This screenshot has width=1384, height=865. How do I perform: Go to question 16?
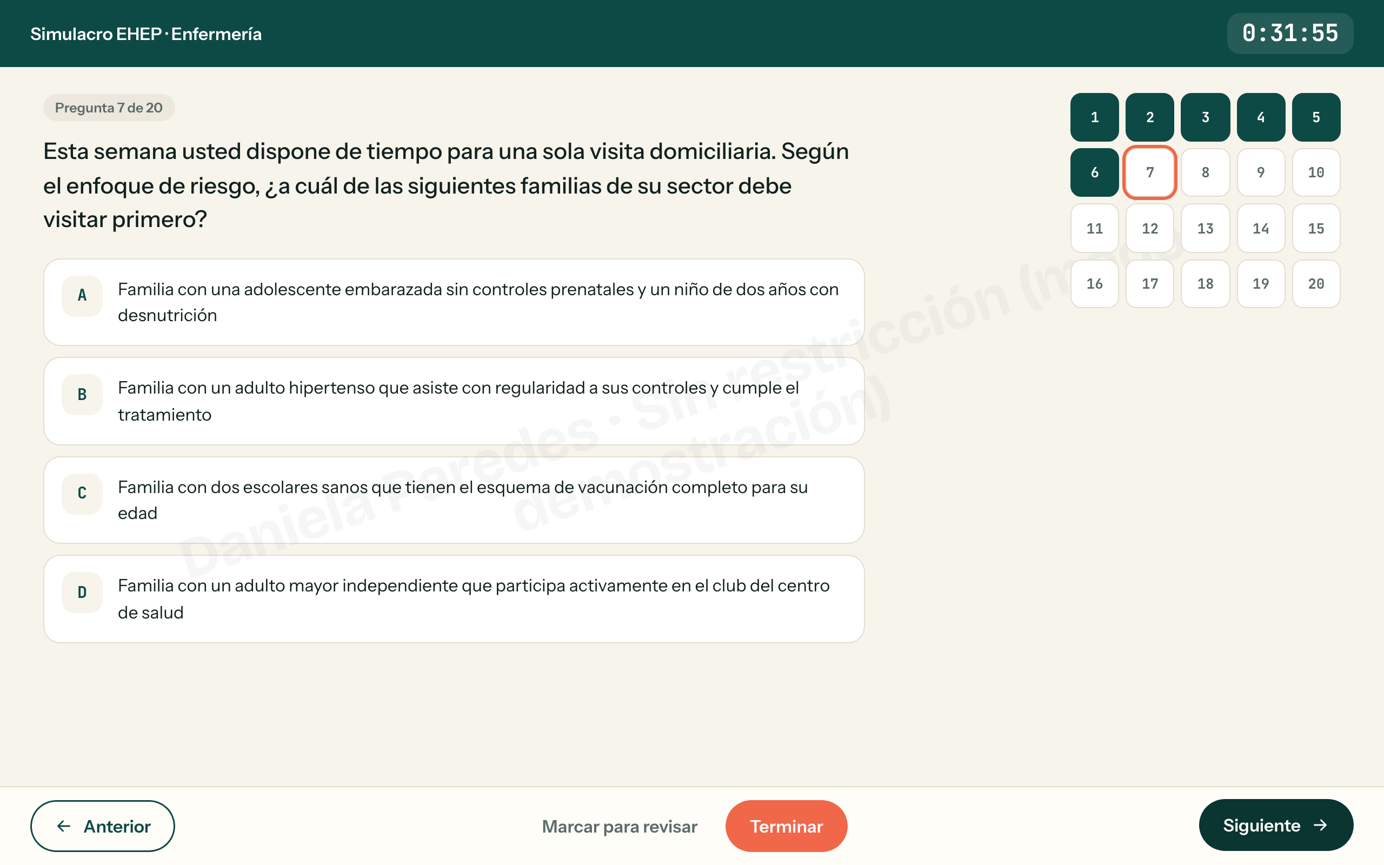(1094, 284)
